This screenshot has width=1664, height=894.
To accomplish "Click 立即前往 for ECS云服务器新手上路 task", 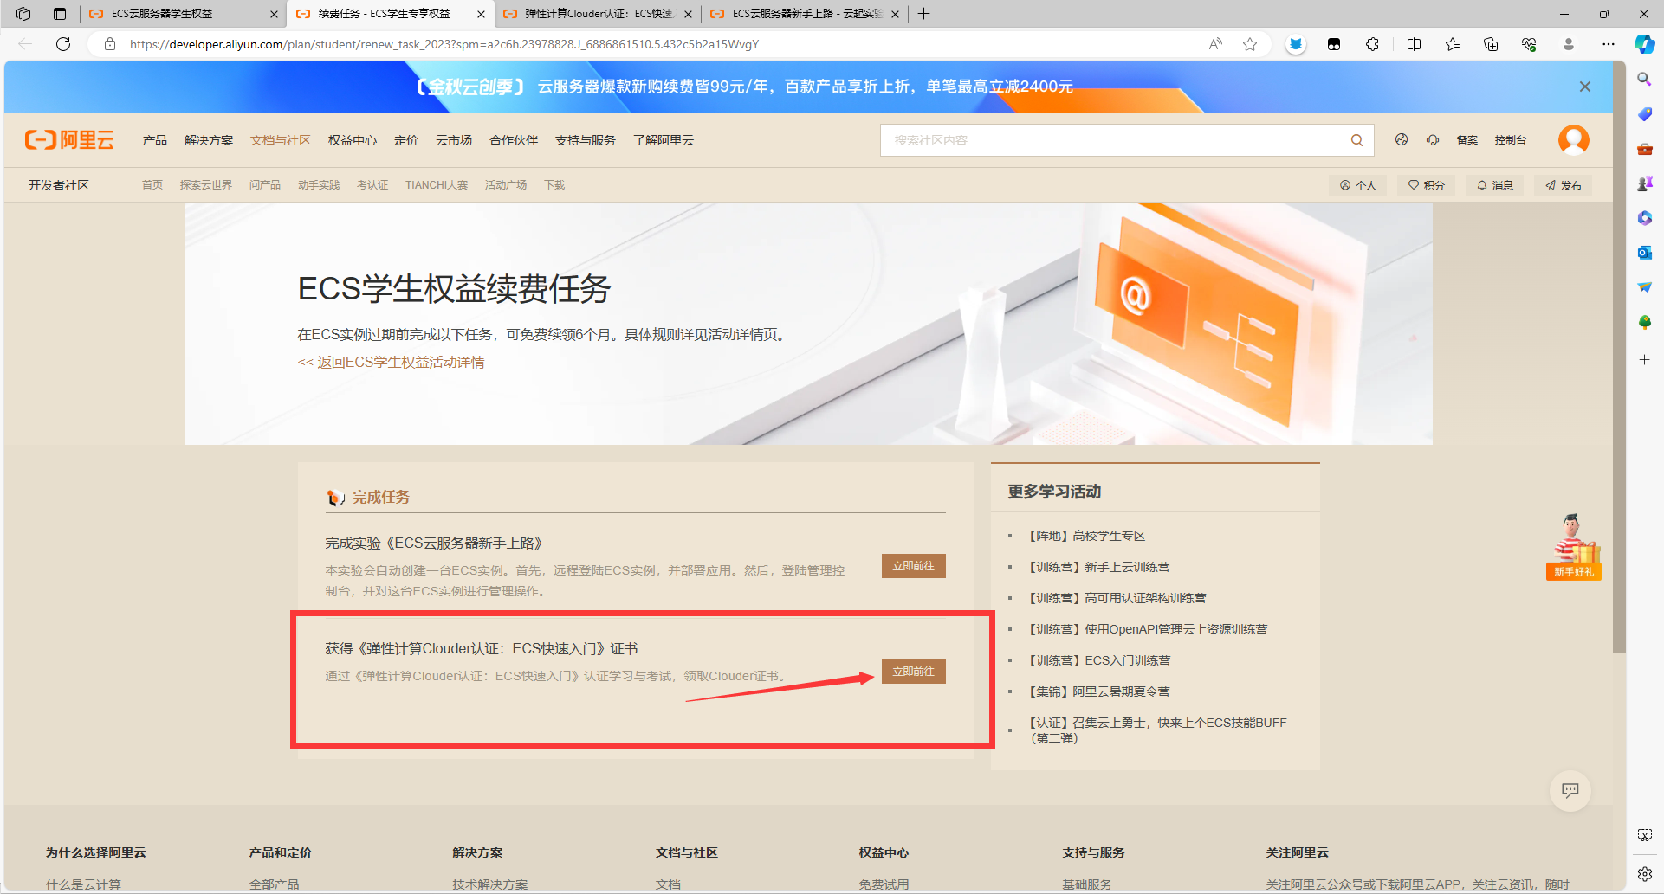I will point(914,566).
